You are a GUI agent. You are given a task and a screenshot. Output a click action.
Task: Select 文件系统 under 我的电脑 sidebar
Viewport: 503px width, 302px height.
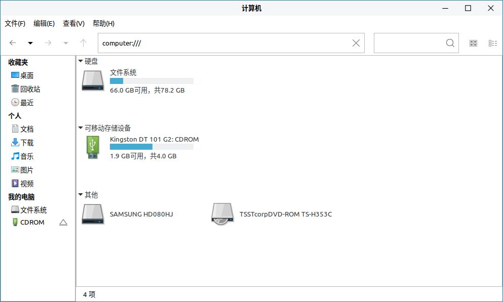29,210
